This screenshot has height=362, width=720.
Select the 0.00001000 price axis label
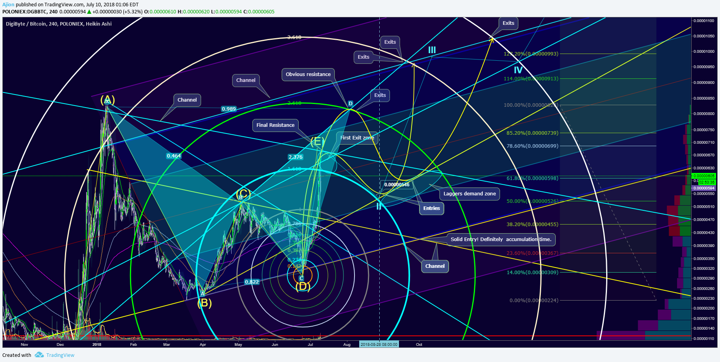(704, 52)
